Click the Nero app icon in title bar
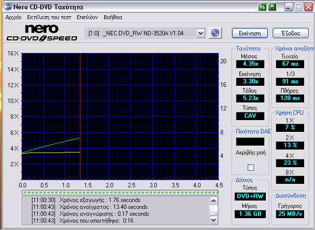Viewport: 315px width, 230px height. click(x=8, y=6)
